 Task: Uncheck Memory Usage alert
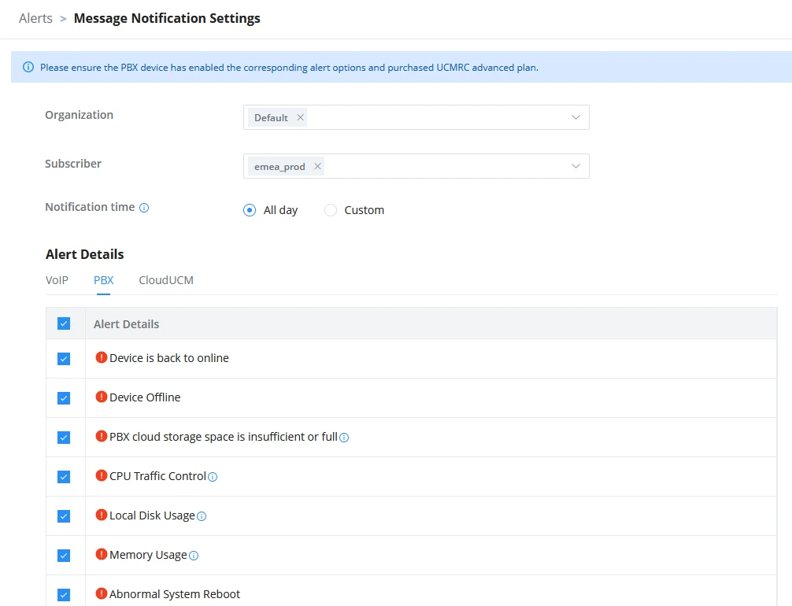point(64,556)
